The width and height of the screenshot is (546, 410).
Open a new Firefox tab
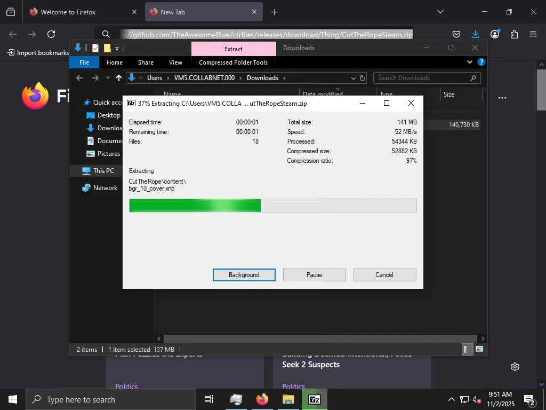point(275,12)
